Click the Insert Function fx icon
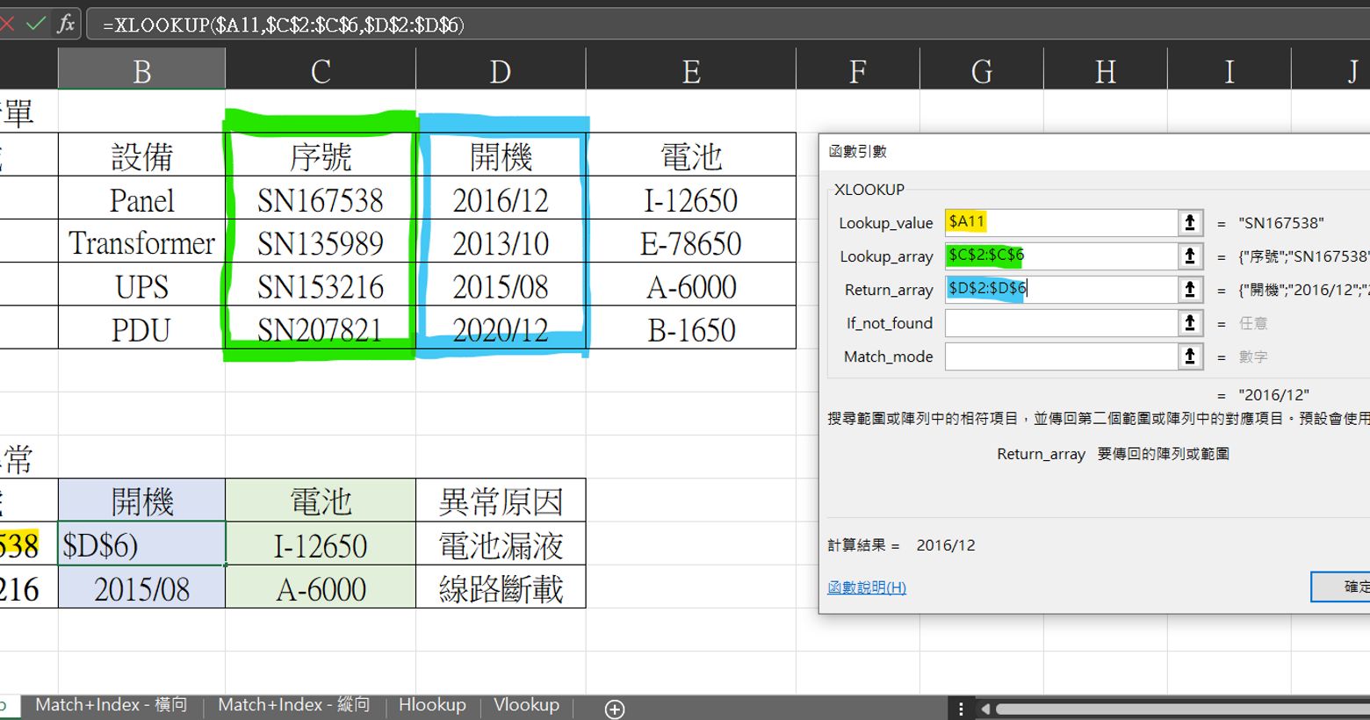The height and width of the screenshot is (720, 1370). [x=66, y=24]
